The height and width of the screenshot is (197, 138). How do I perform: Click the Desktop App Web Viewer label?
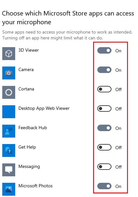[44, 108]
